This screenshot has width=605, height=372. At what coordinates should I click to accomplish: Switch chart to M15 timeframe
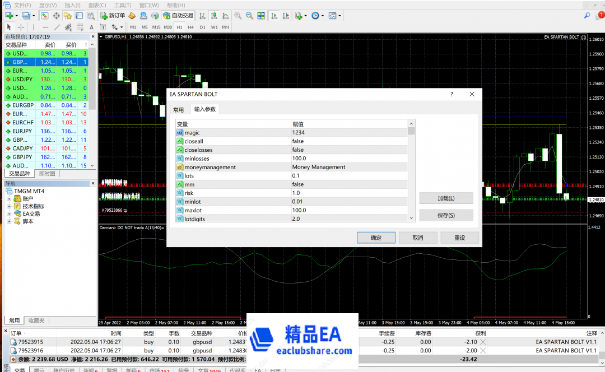156,27
